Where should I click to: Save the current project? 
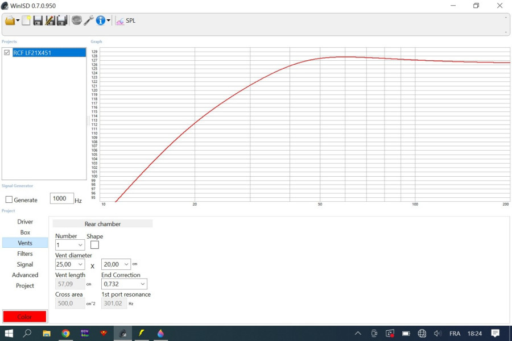[38, 20]
